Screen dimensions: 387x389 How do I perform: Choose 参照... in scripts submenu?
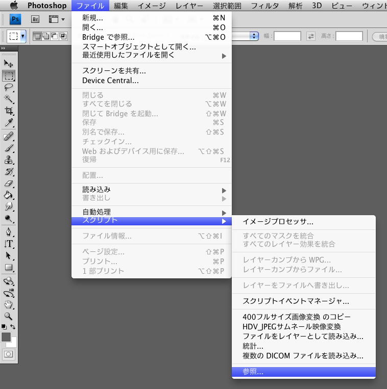coord(304,372)
